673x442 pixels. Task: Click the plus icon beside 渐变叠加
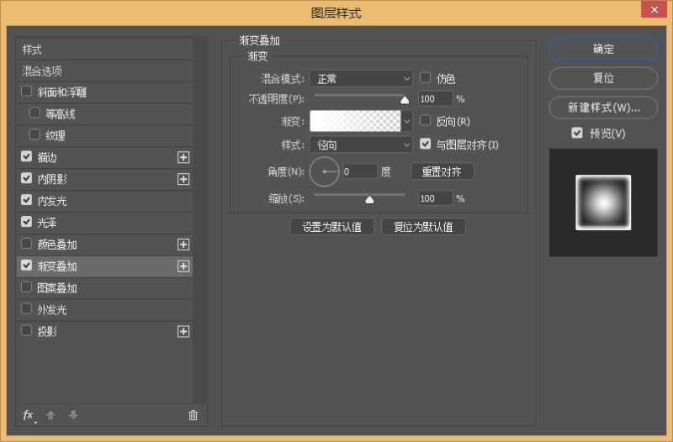[183, 266]
